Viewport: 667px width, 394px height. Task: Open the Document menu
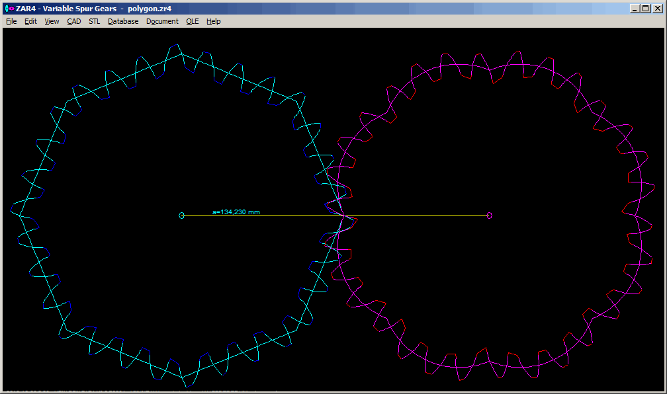pos(162,21)
